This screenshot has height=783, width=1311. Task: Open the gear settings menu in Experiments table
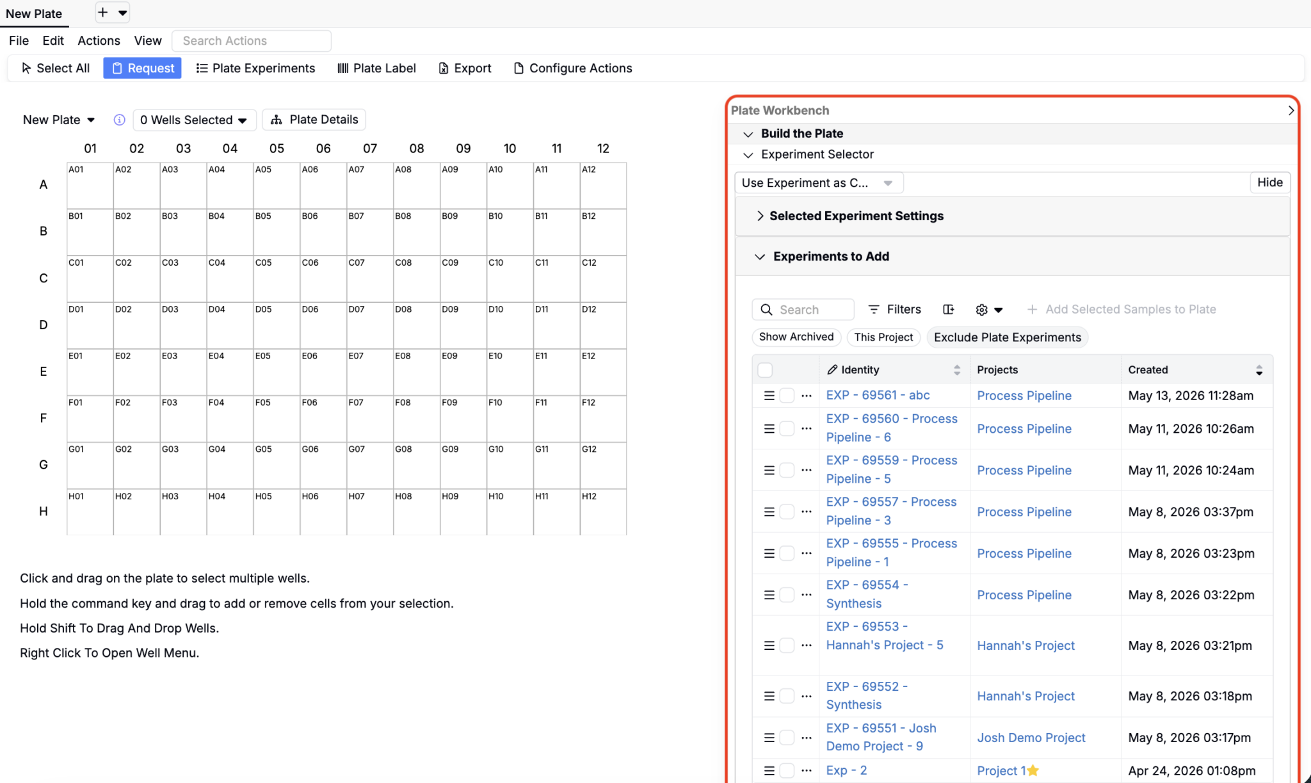pyautogui.click(x=989, y=310)
